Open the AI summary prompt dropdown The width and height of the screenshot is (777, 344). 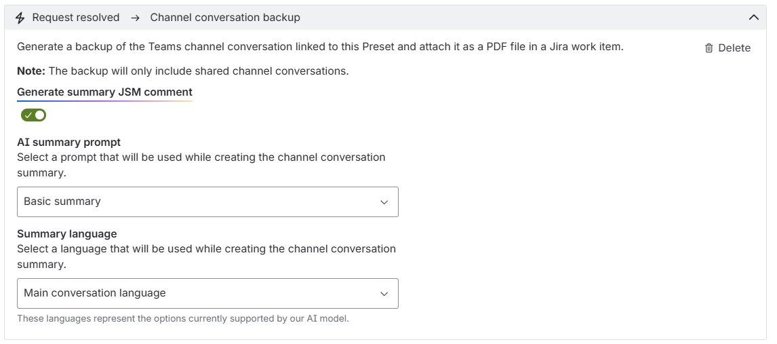(x=207, y=202)
